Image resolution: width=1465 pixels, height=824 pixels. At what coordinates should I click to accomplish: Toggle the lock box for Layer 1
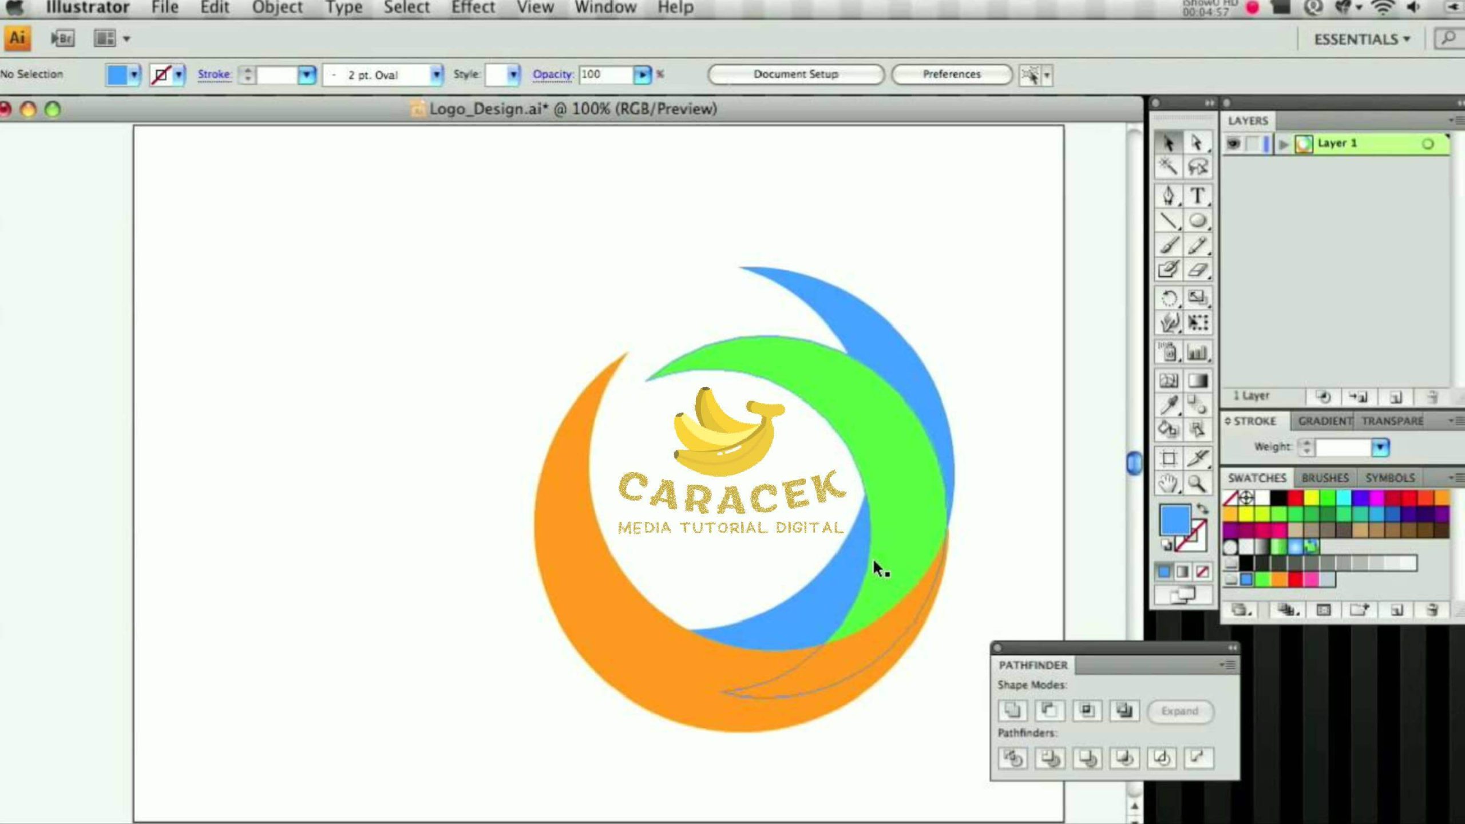pyautogui.click(x=1252, y=144)
